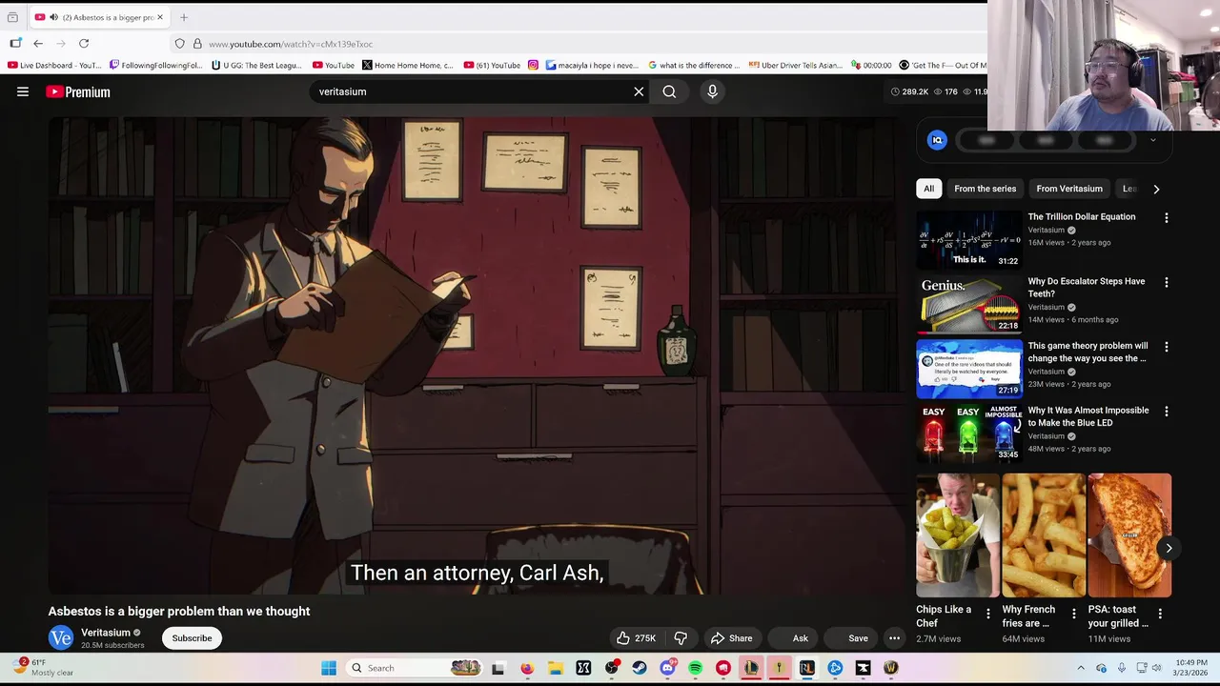
Task: Open Uber Driver Tells Asian bookmark
Action: pyautogui.click(x=796, y=66)
